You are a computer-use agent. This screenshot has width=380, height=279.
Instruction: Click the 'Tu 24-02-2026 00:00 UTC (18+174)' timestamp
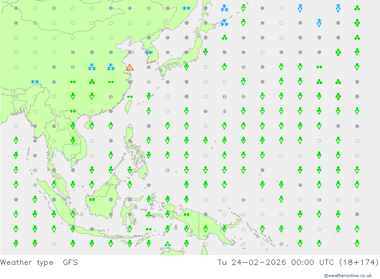[298, 263]
